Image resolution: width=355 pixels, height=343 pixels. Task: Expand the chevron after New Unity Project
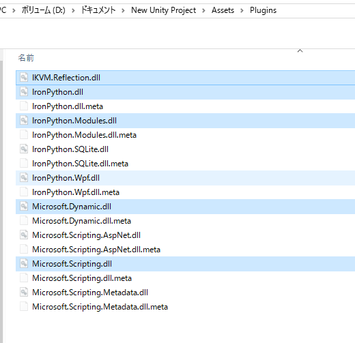[x=203, y=10]
